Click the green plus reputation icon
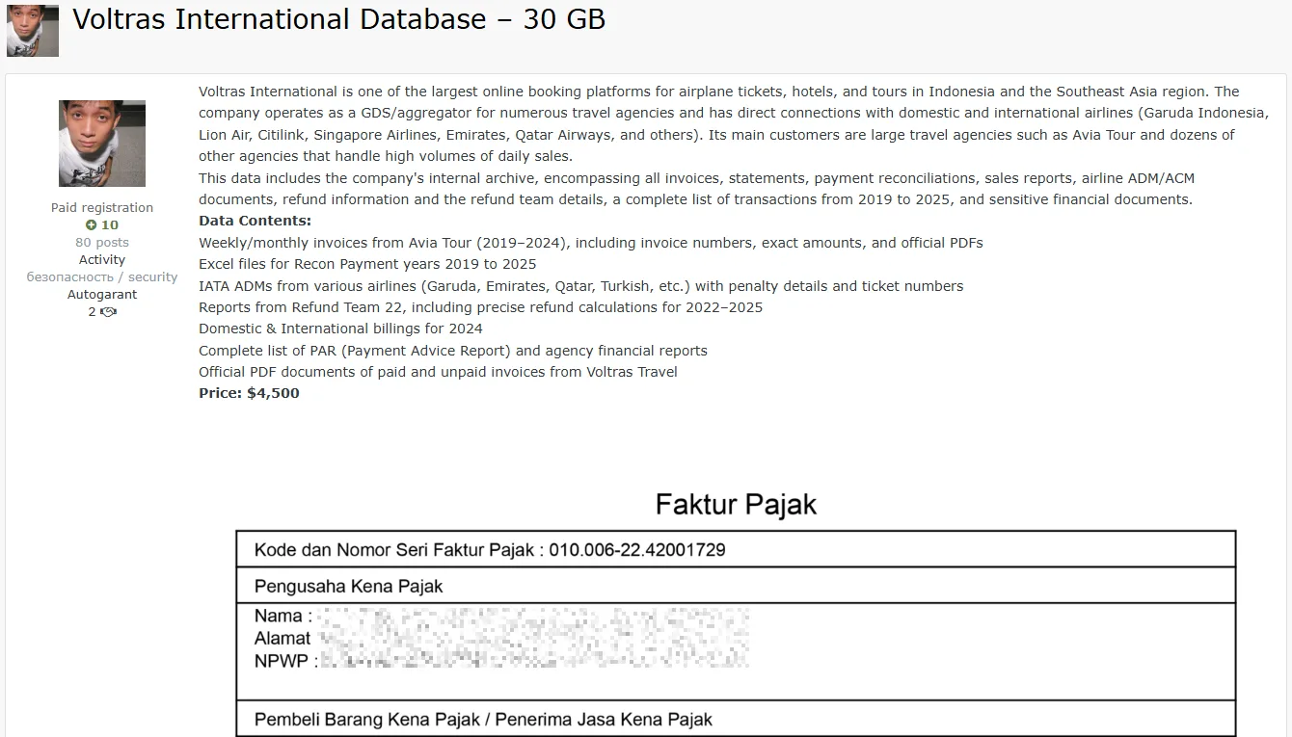Image resolution: width=1292 pixels, height=737 pixels. [91, 225]
